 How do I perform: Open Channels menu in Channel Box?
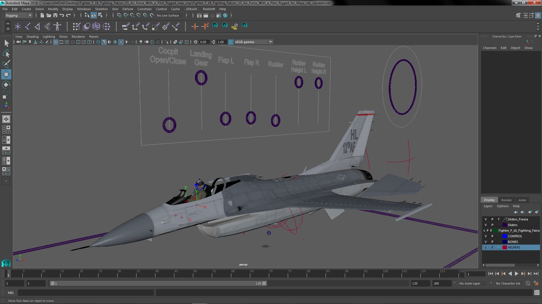489,48
